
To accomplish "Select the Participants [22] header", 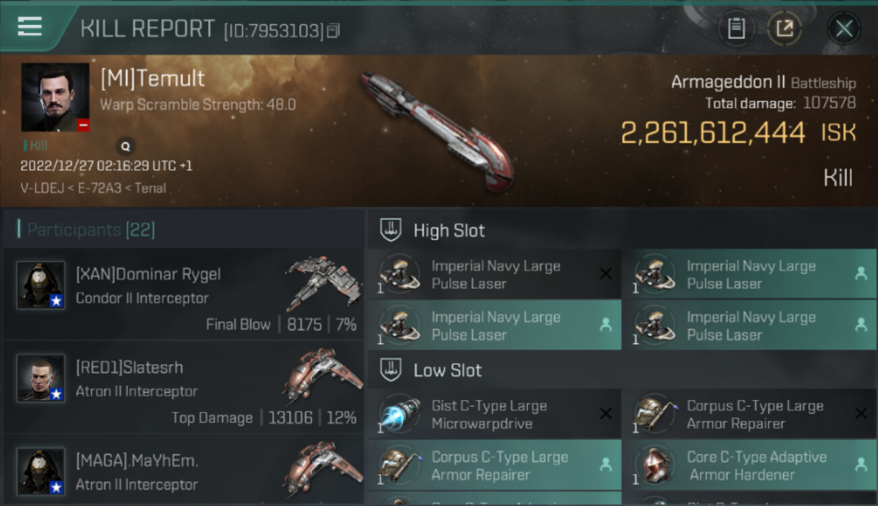I will pyautogui.click(x=91, y=230).
